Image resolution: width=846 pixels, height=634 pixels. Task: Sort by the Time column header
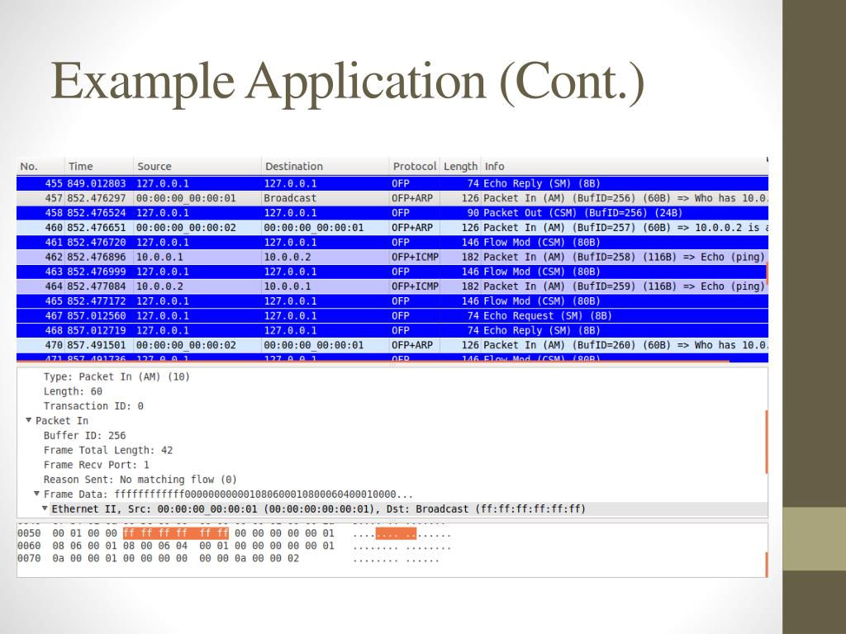click(x=99, y=166)
